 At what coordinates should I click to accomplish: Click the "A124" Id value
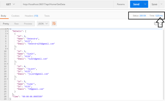tap(27, 56)
